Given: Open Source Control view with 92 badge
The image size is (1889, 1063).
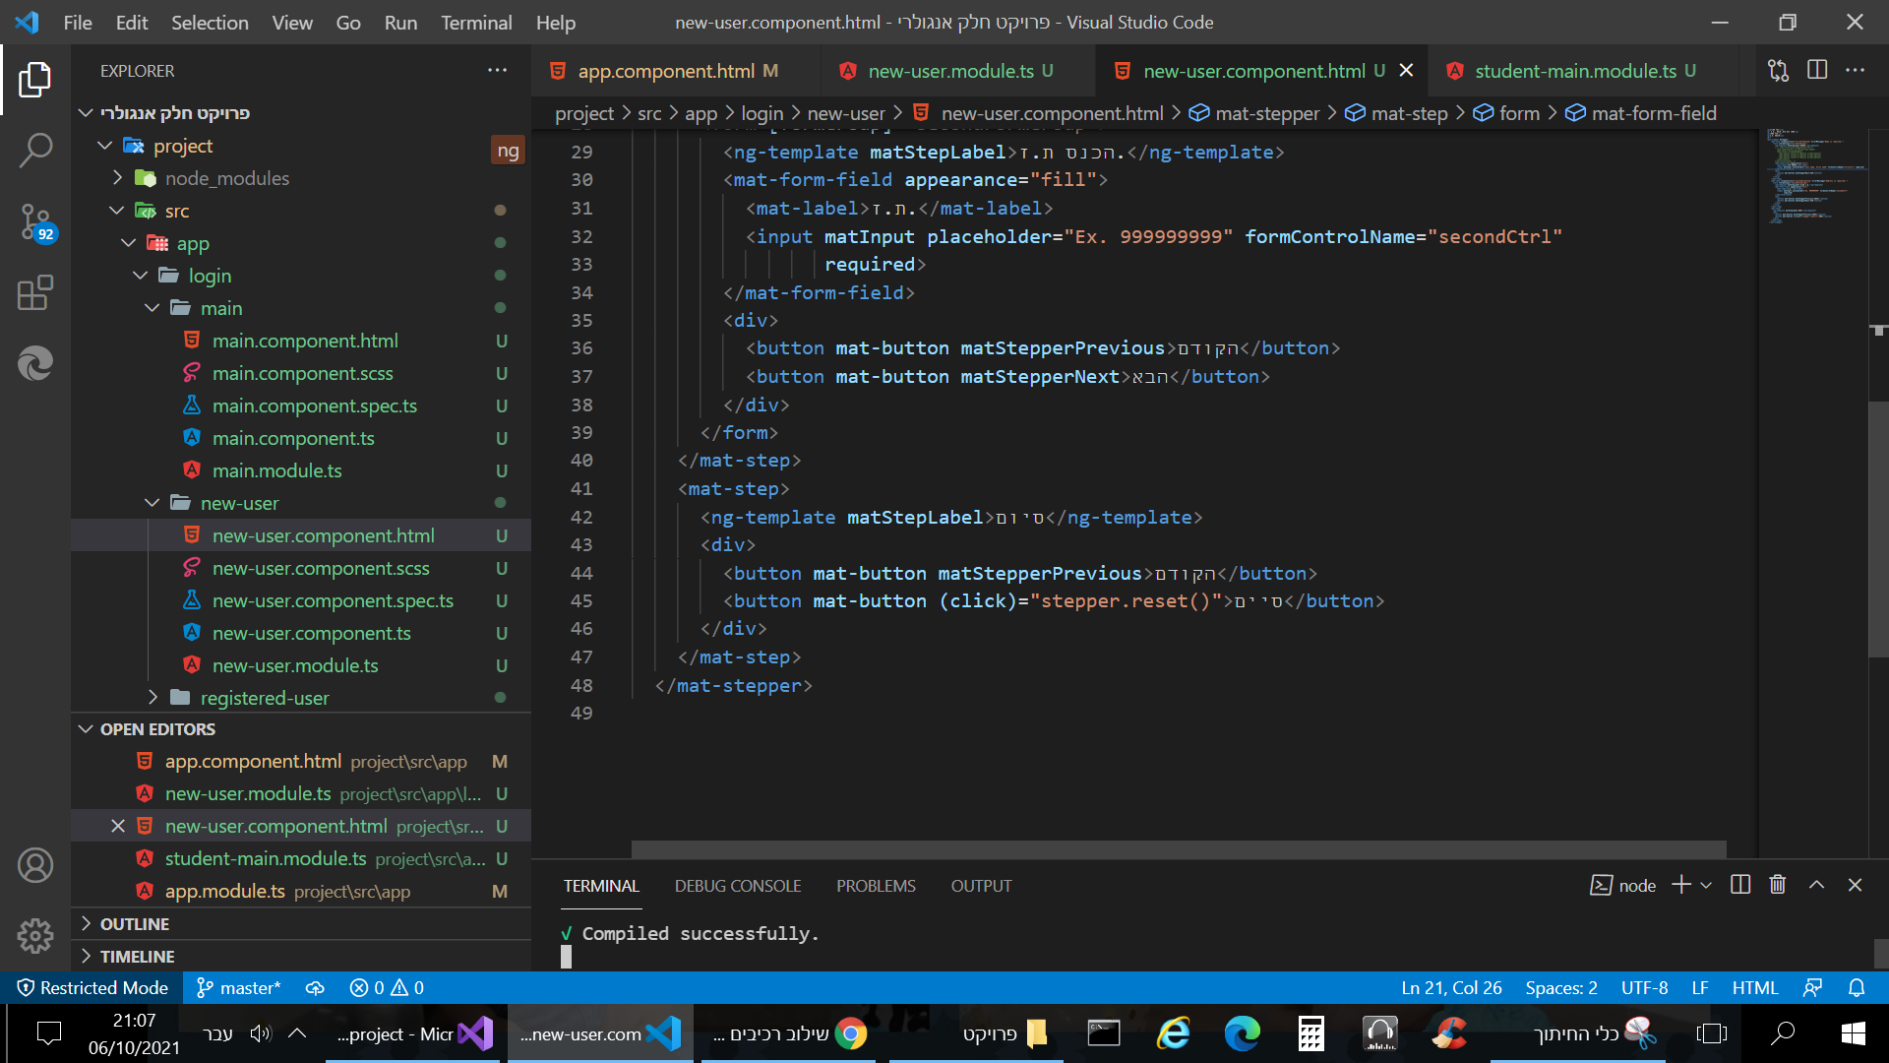Looking at the screenshot, I should coord(35,221).
